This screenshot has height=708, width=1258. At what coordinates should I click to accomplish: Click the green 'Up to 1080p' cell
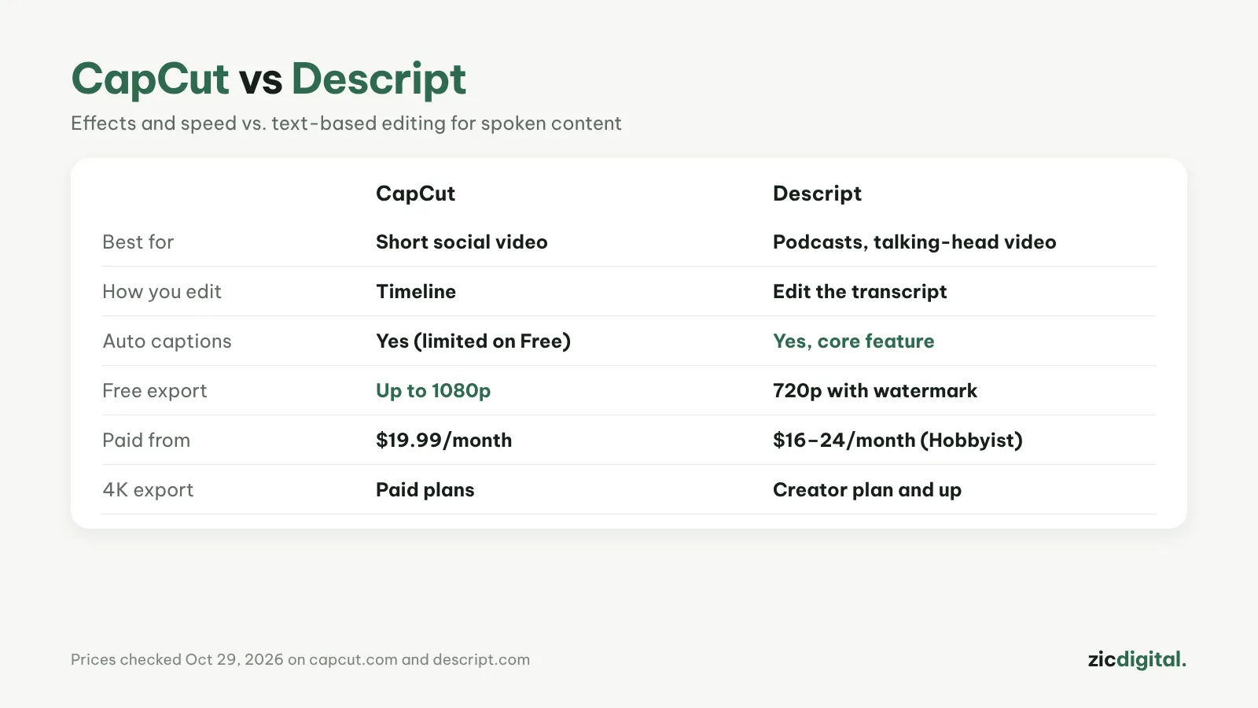click(x=433, y=391)
